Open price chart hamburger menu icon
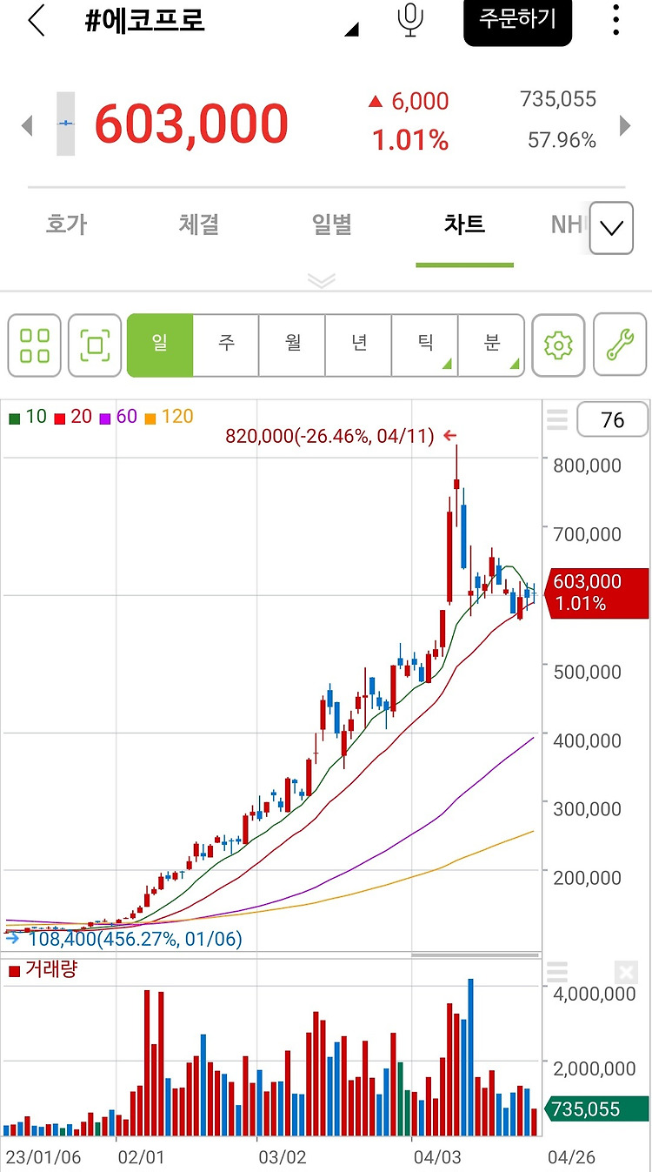Image resolution: width=652 pixels, height=1172 pixels. point(556,421)
